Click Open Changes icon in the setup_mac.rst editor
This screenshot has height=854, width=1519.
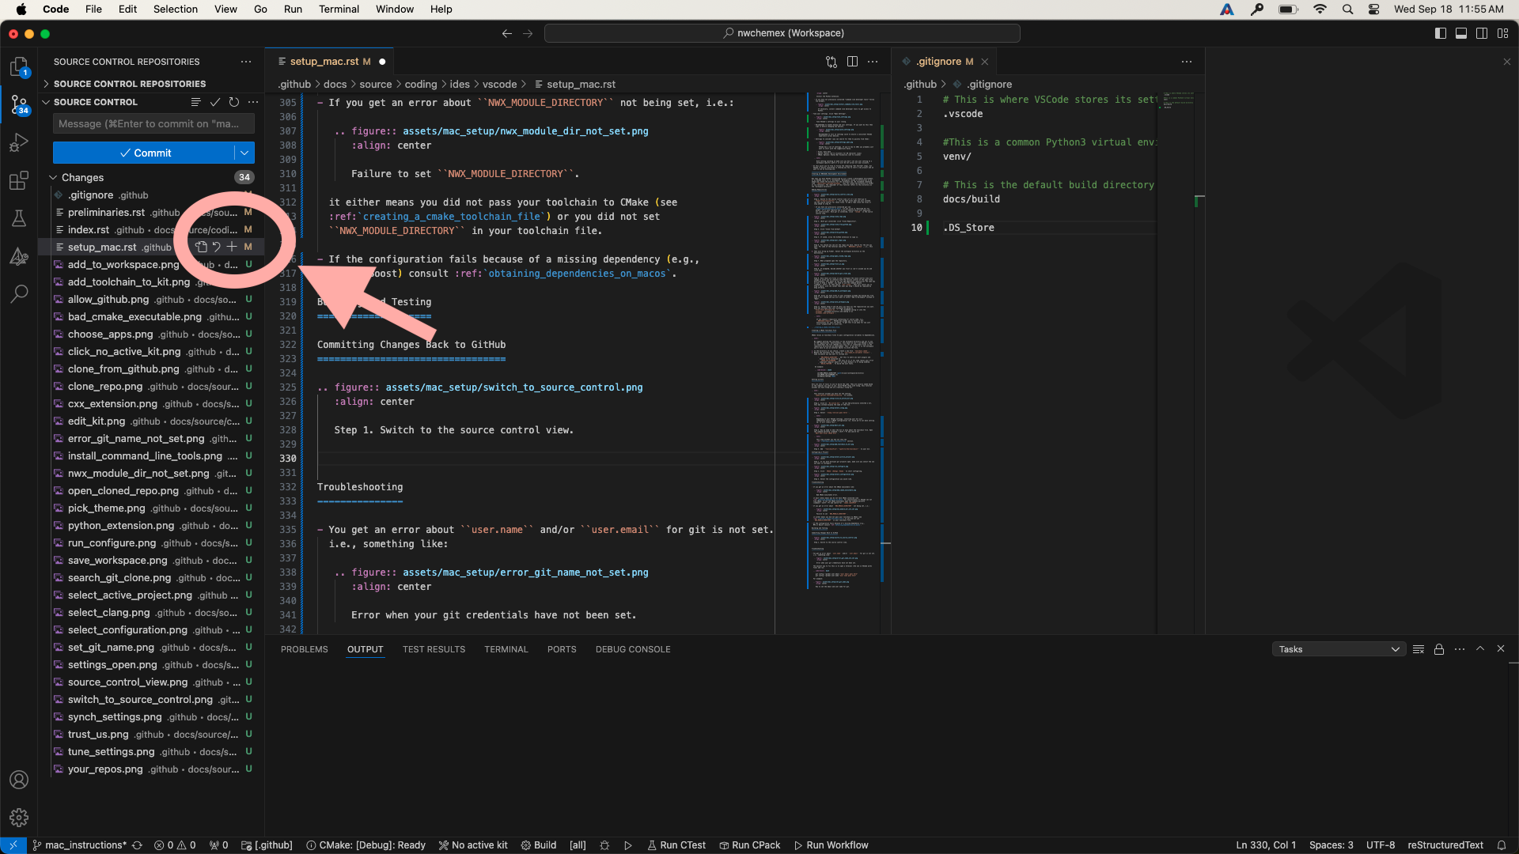click(831, 62)
